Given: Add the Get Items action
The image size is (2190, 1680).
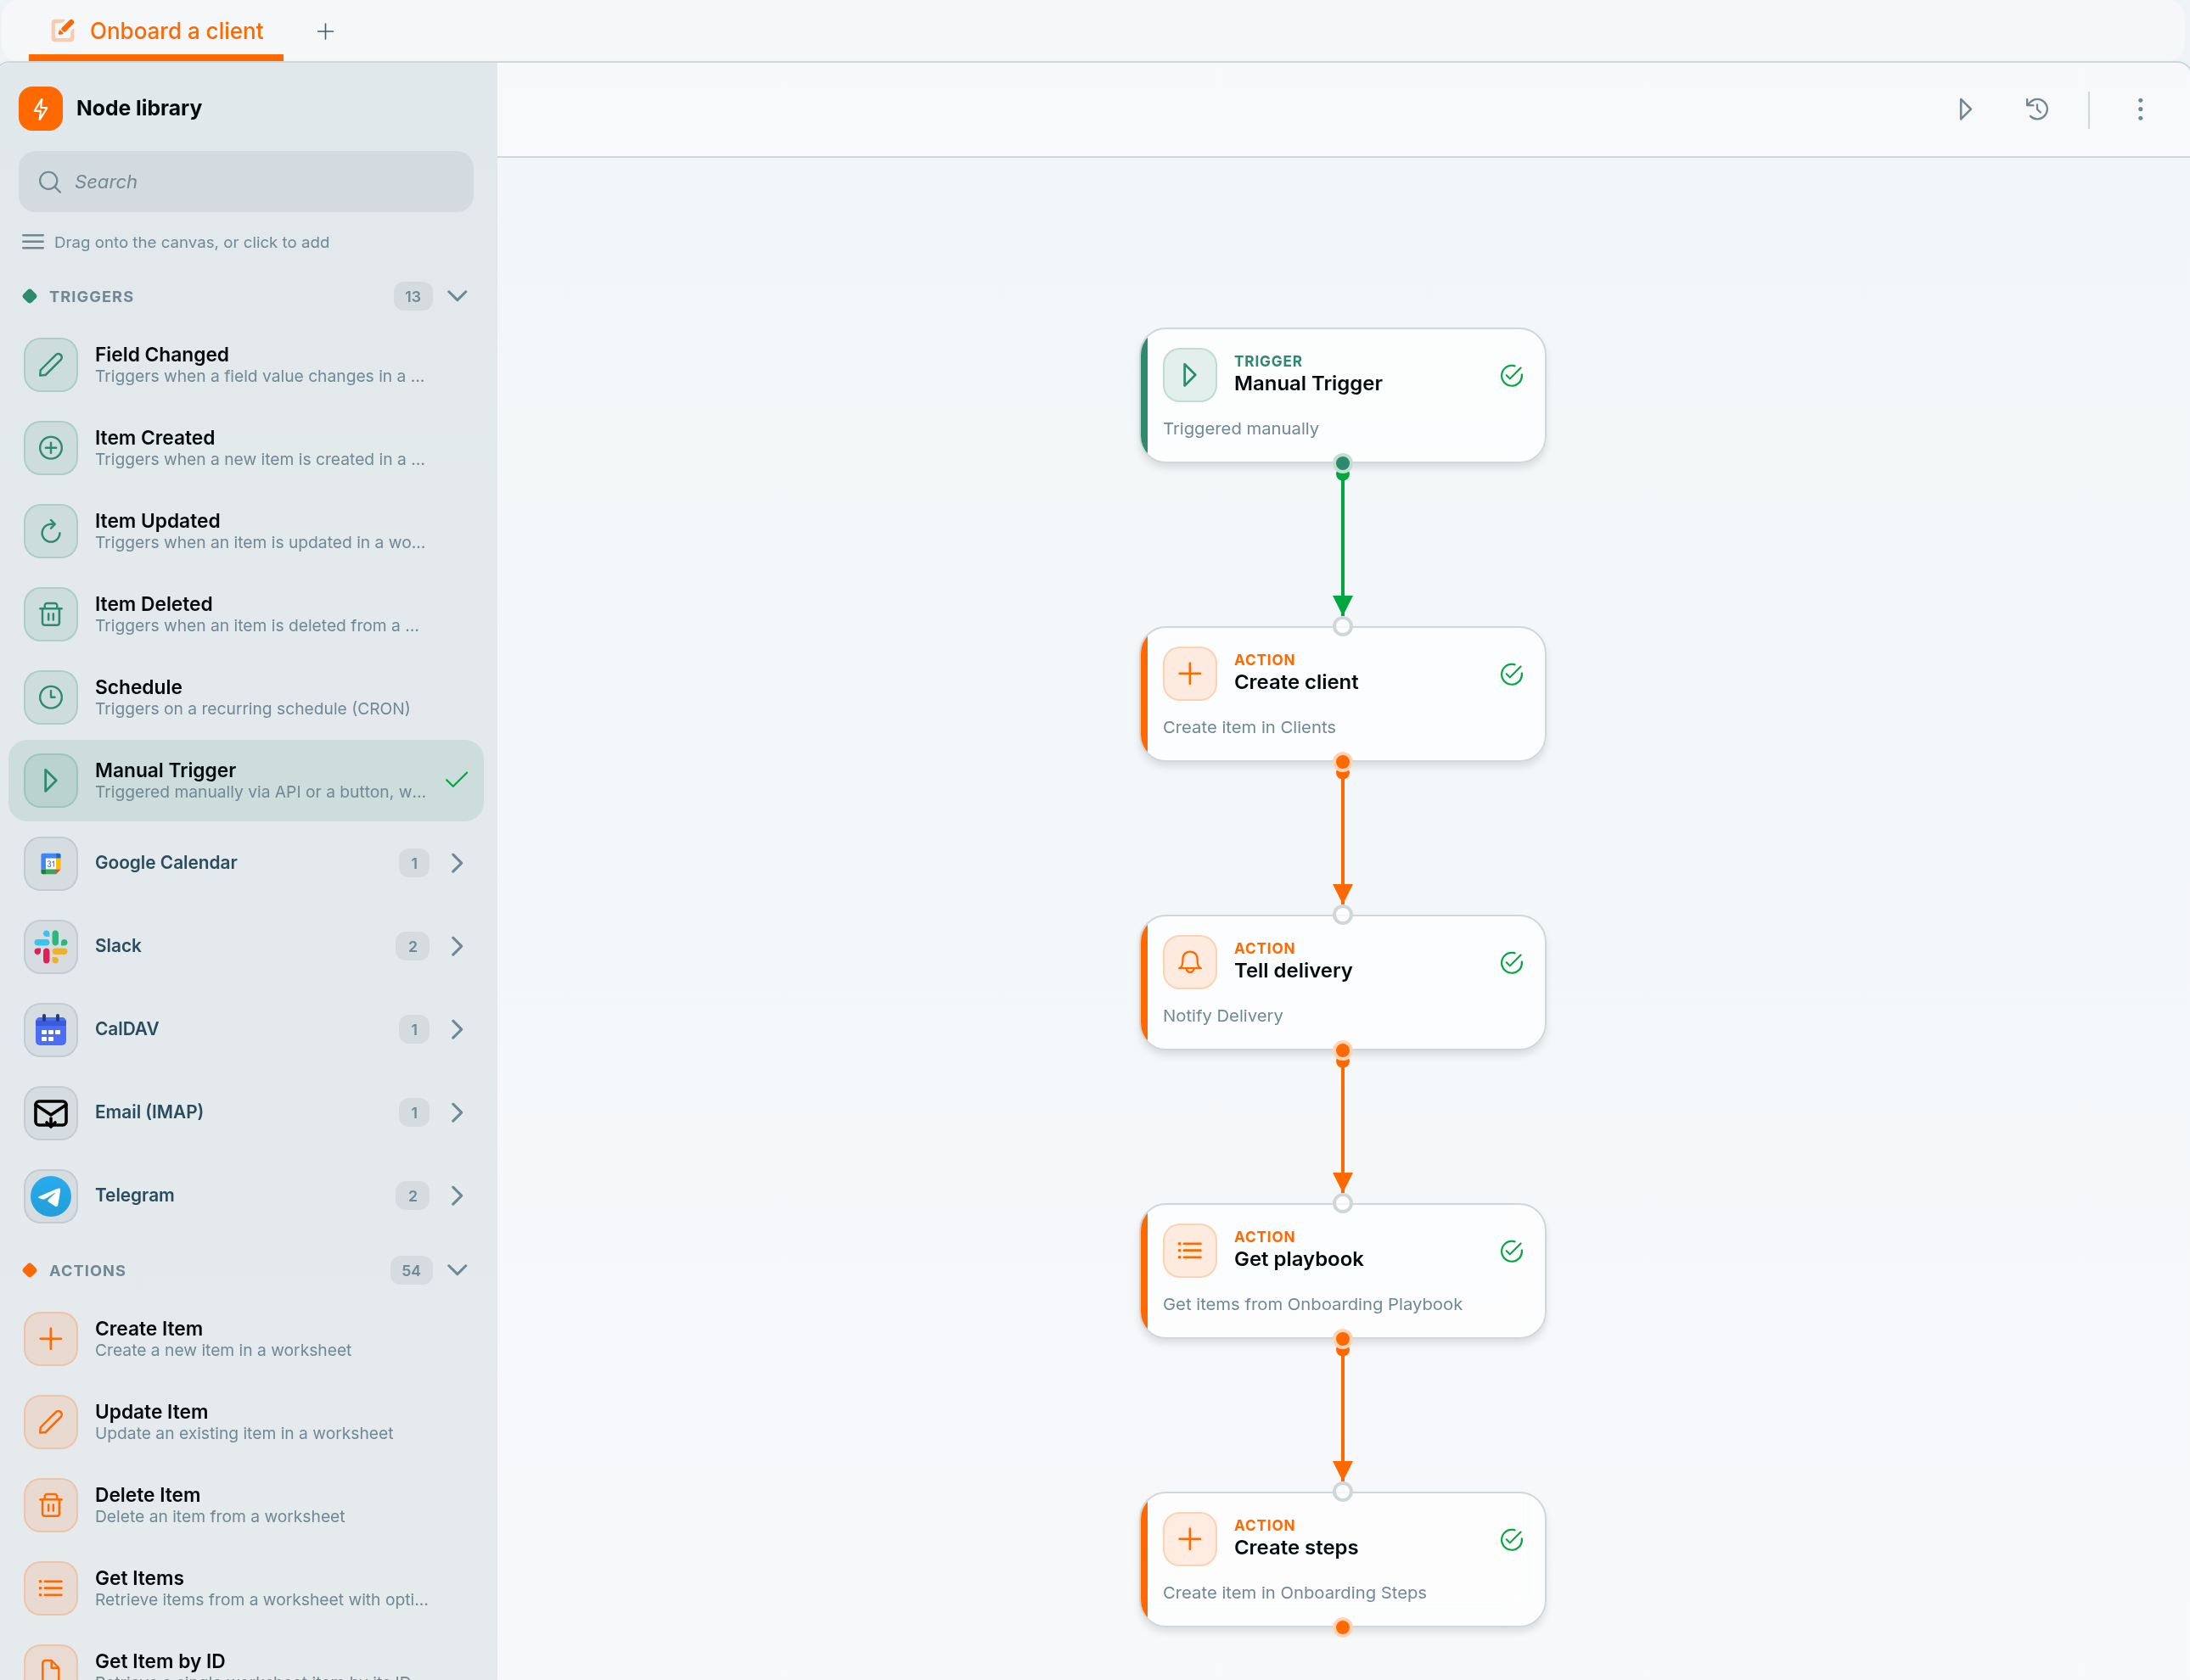Looking at the screenshot, I should tap(246, 1588).
